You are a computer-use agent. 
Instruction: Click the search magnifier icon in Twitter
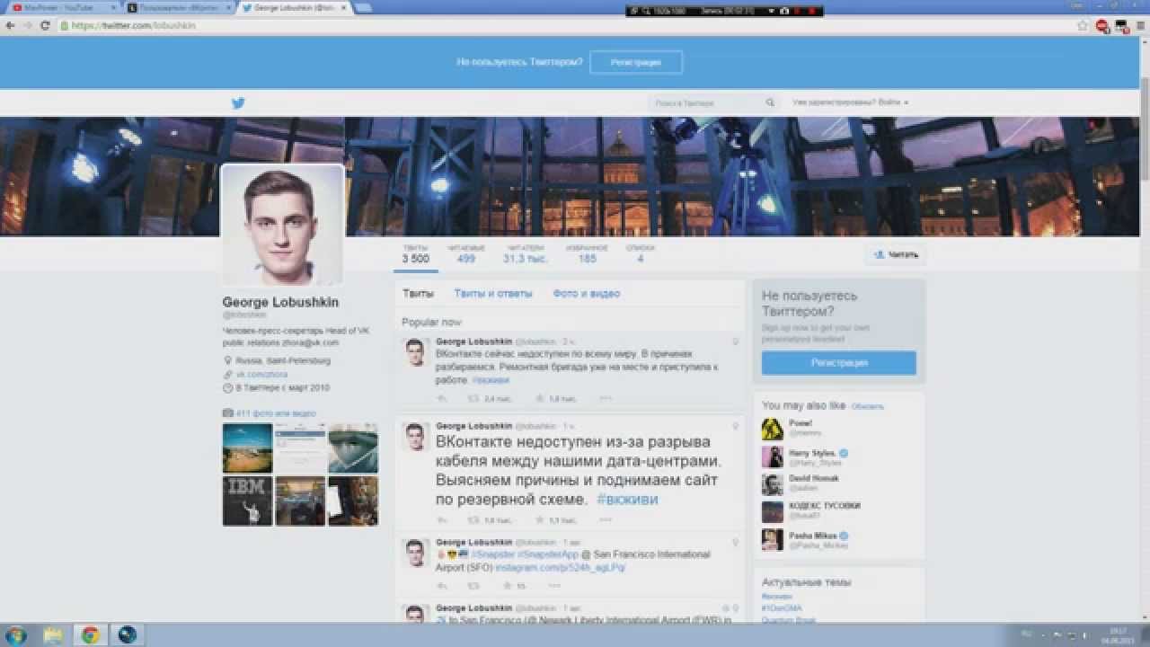pos(770,103)
